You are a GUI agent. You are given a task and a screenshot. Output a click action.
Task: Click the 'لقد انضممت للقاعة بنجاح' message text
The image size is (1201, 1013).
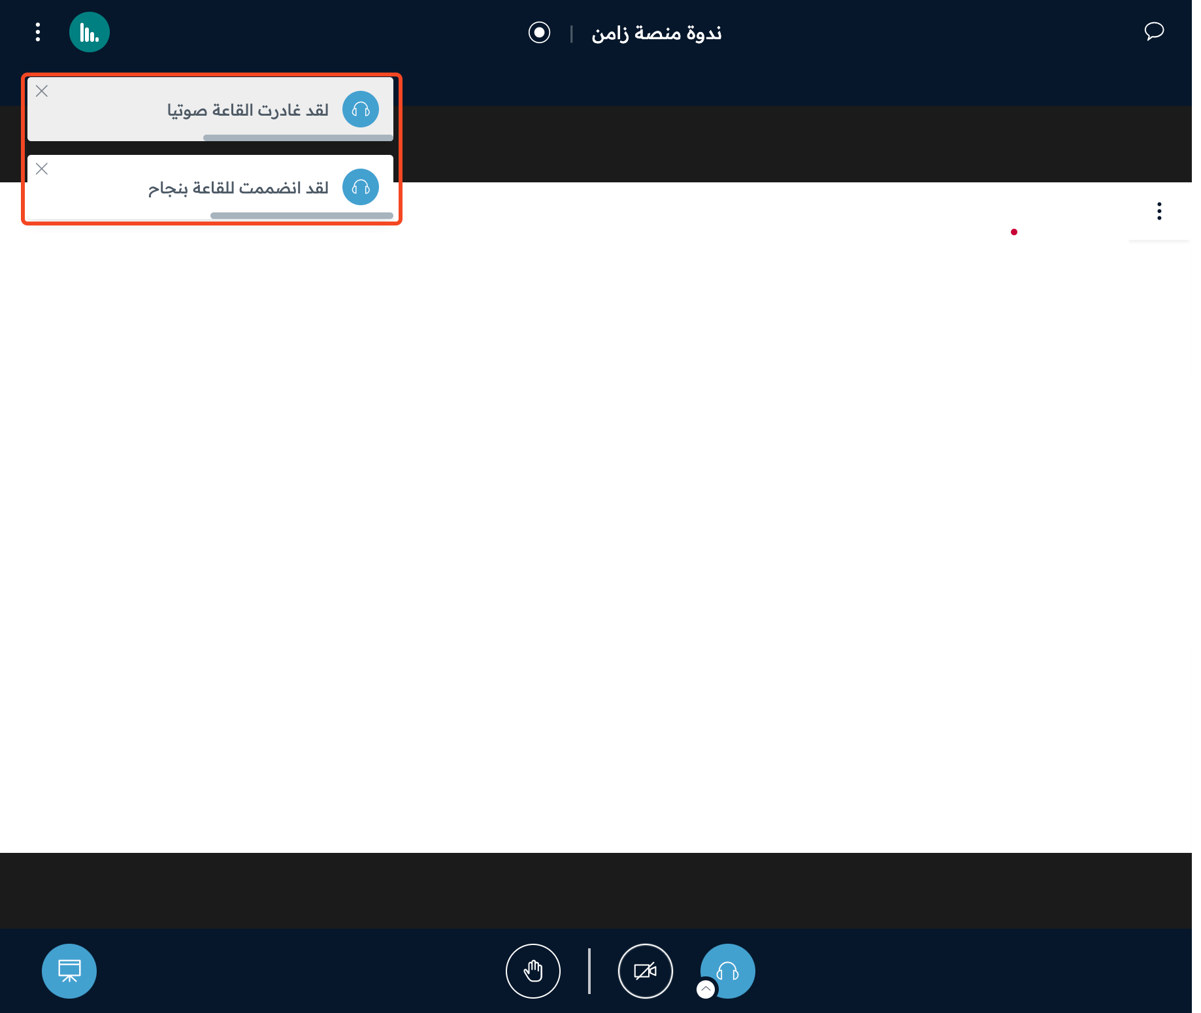tap(239, 188)
